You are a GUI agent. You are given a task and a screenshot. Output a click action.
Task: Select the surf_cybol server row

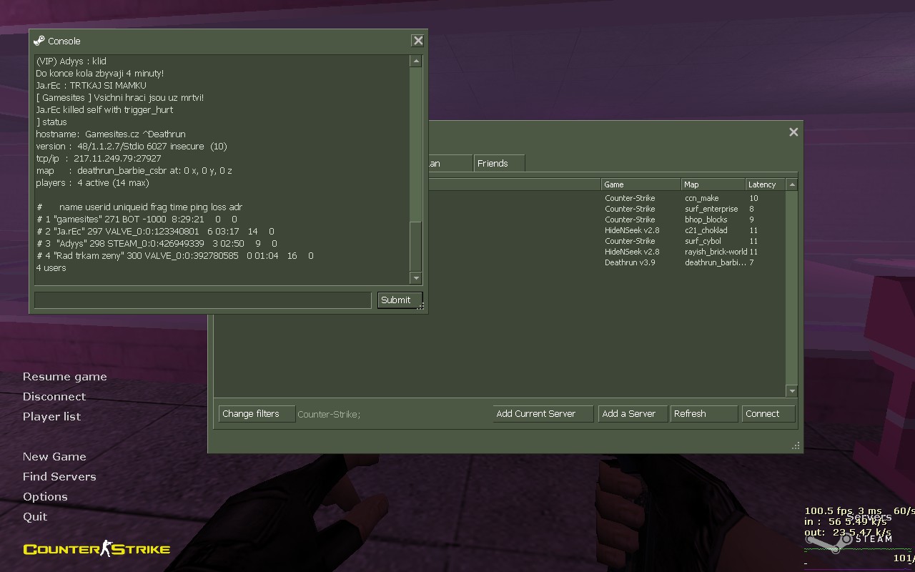tap(607, 241)
